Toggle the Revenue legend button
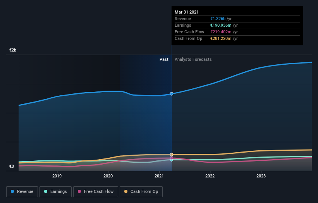The image size is (318, 203). coord(22,192)
